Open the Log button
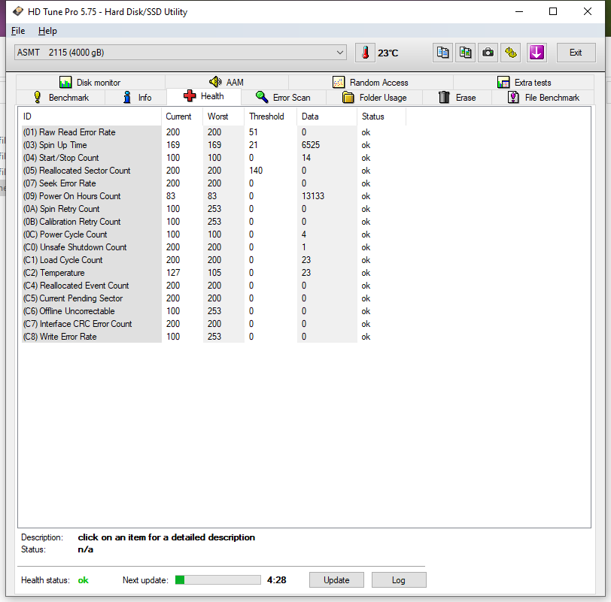 pyautogui.click(x=399, y=579)
